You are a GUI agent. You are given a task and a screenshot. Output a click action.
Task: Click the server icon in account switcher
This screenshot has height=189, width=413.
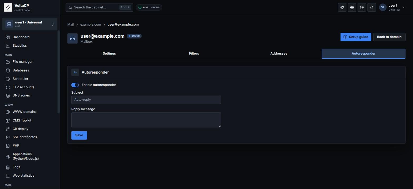[9, 24]
